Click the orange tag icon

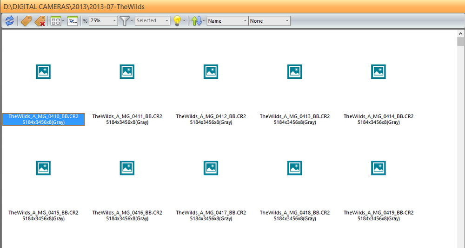[x=26, y=21]
